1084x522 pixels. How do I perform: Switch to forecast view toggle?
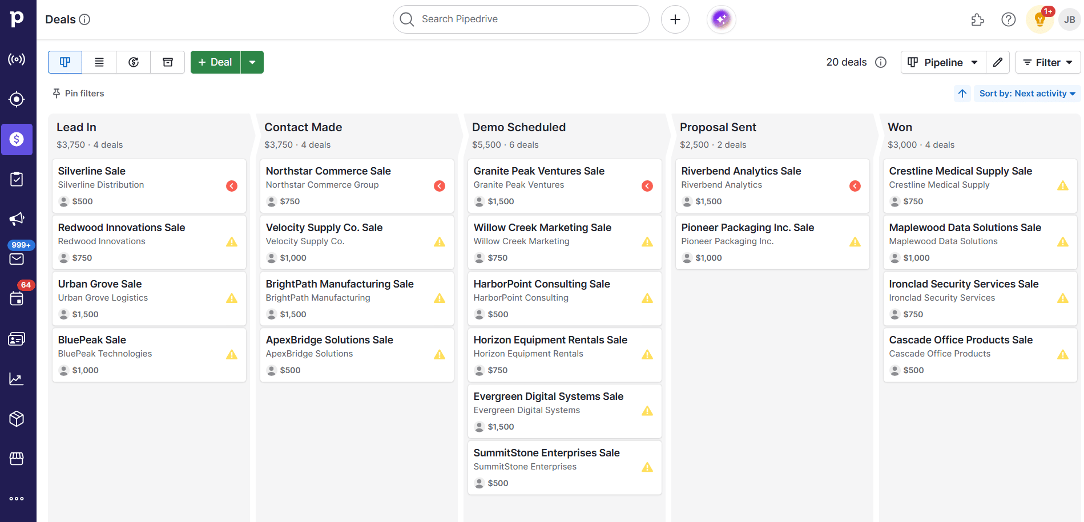[x=134, y=62]
